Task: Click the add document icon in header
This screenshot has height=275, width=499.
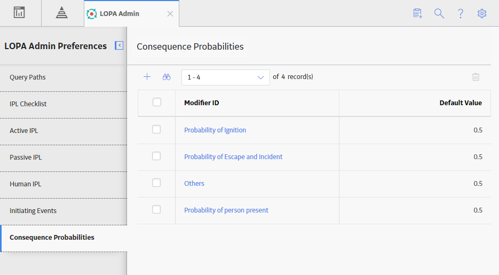Action: [417, 13]
